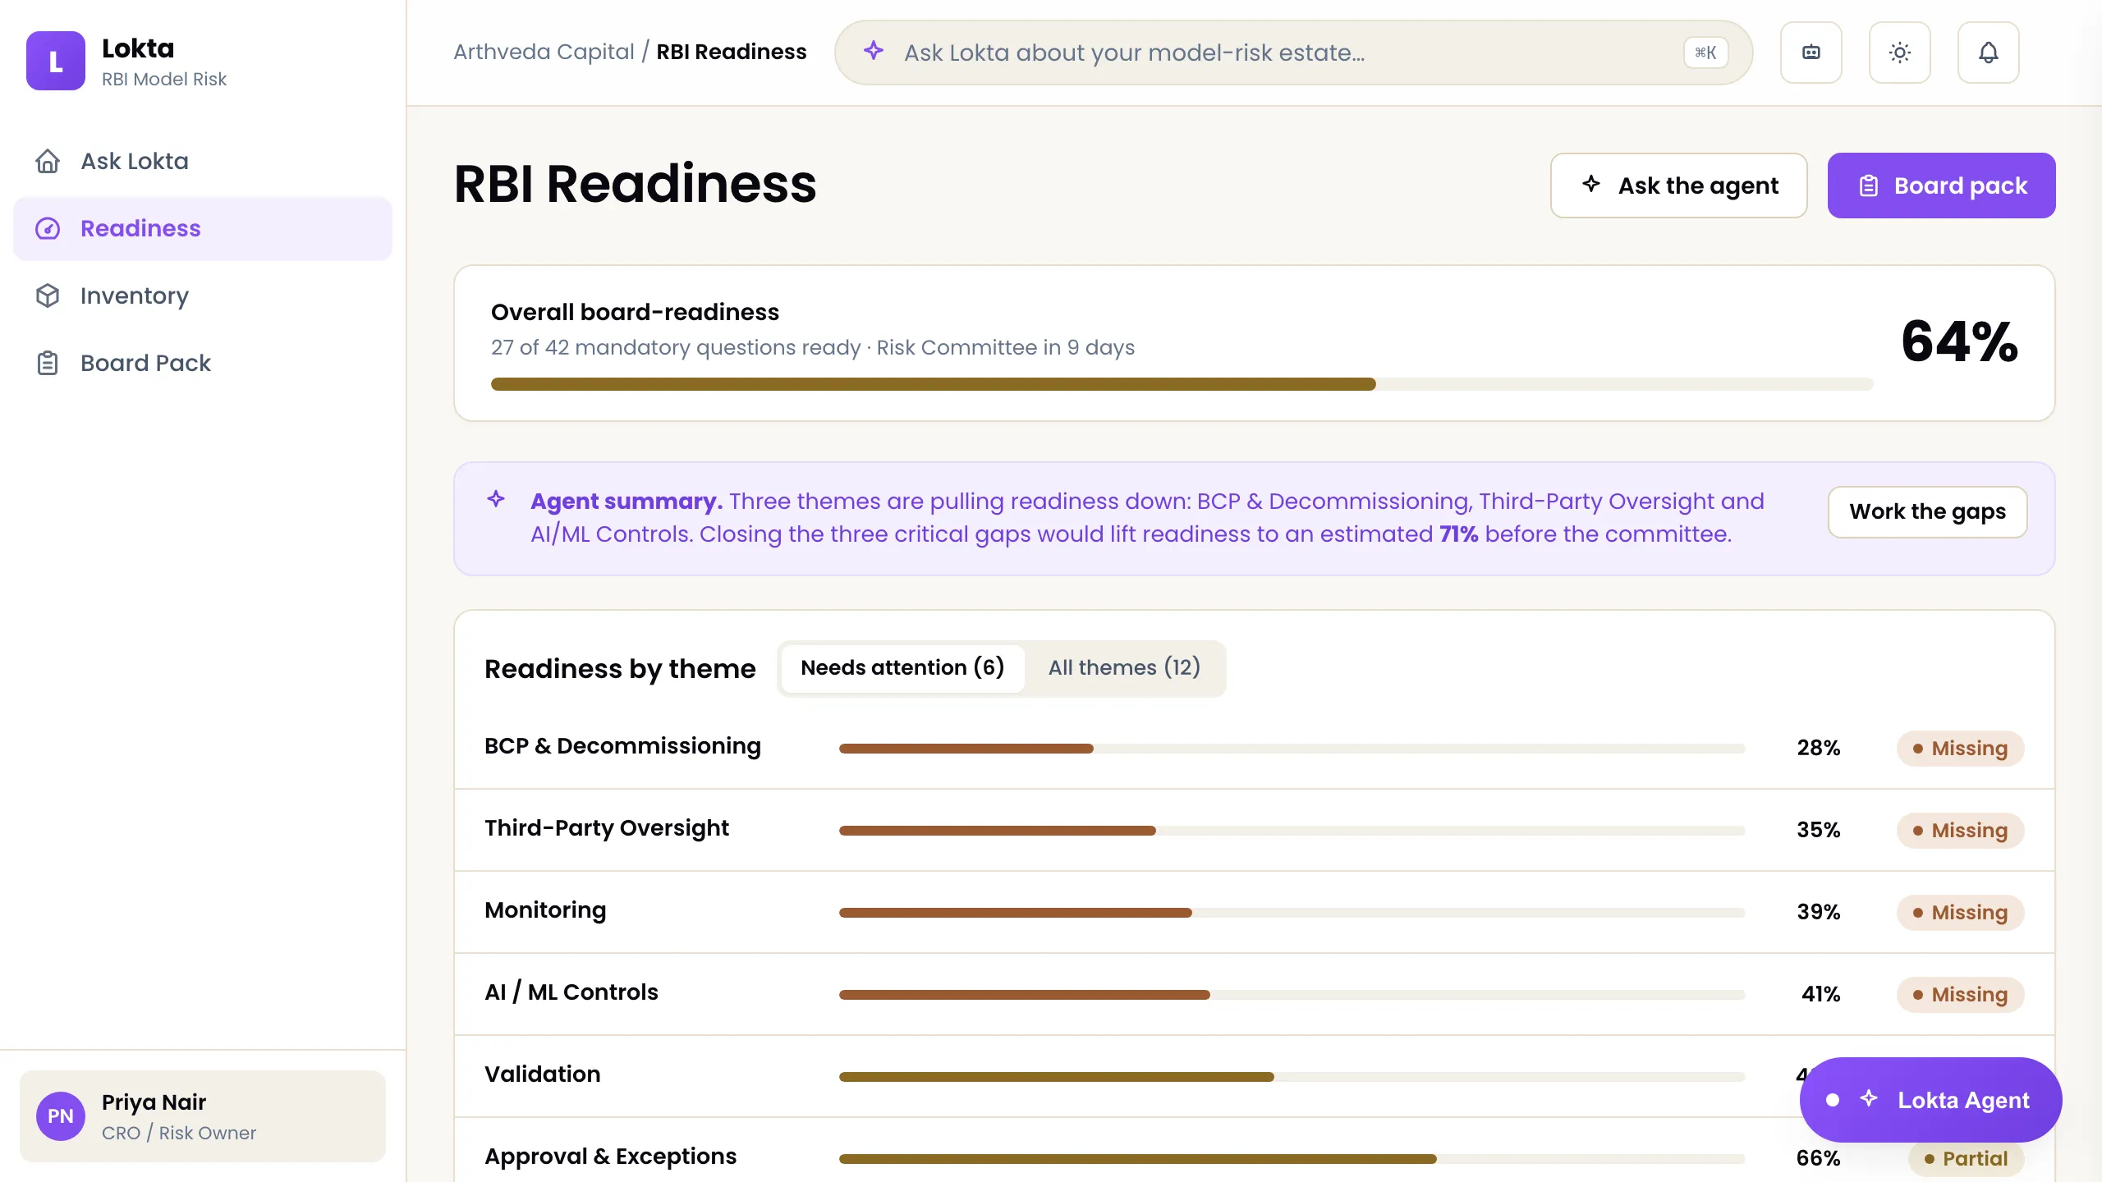Click Partial badge for Approval & Exceptions
The image size is (2102, 1182).
(x=1966, y=1159)
